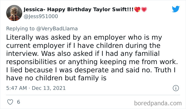Click the pink heart emoji after the name

click(x=144, y=10)
